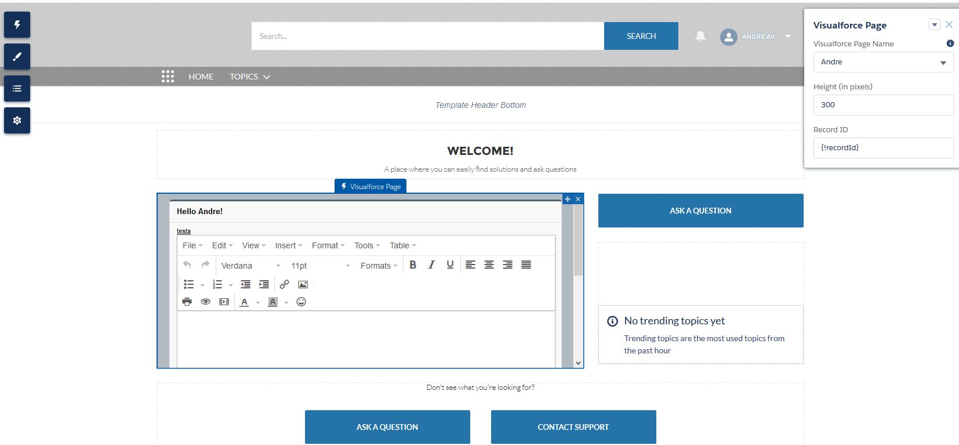The image size is (959, 445).
Task: Click the testa link
Action: click(184, 231)
